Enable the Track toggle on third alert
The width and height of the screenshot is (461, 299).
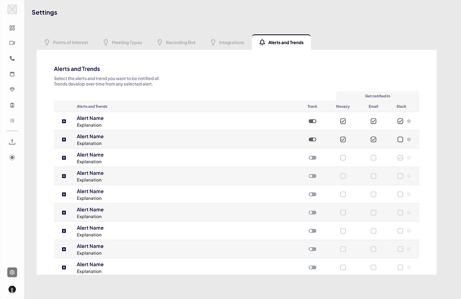pyautogui.click(x=312, y=158)
